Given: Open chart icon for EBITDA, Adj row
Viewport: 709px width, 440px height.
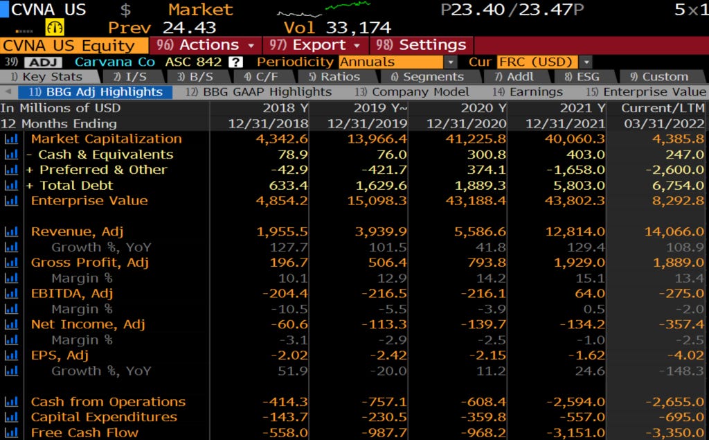Looking at the screenshot, I should point(11,293).
